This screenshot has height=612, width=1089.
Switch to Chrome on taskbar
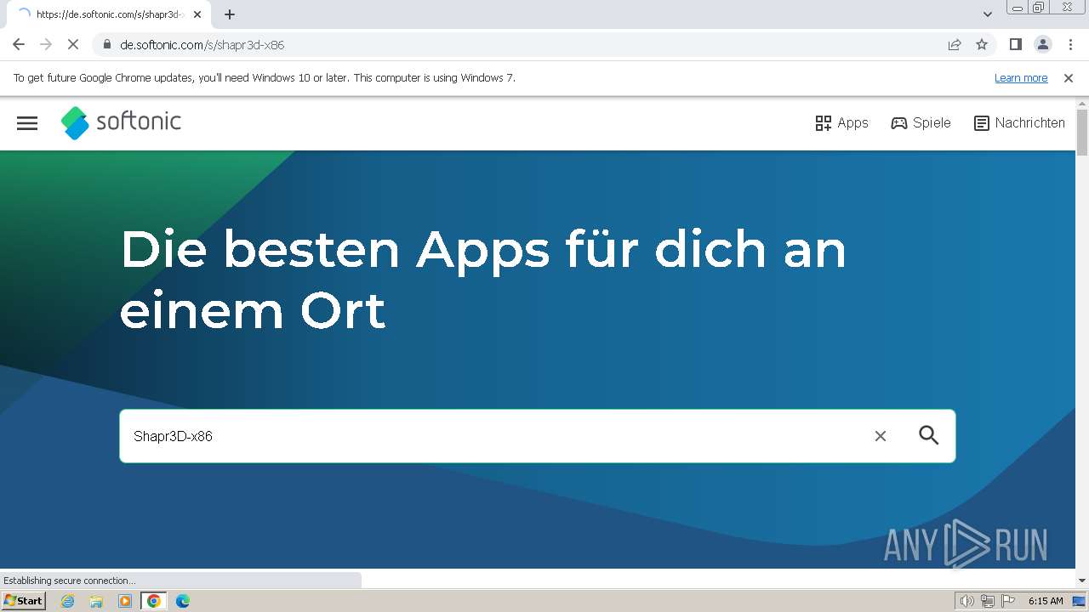tap(154, 601)
